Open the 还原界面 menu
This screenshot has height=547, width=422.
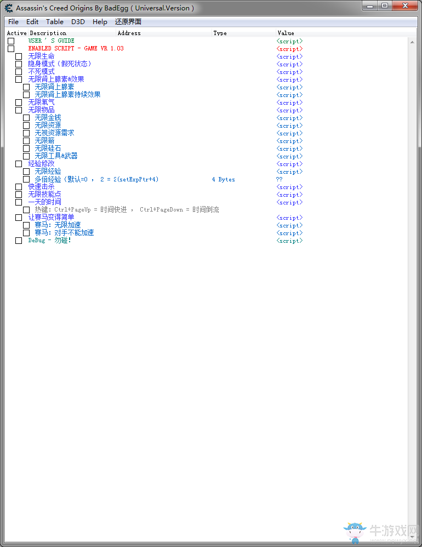pos(128,21)
